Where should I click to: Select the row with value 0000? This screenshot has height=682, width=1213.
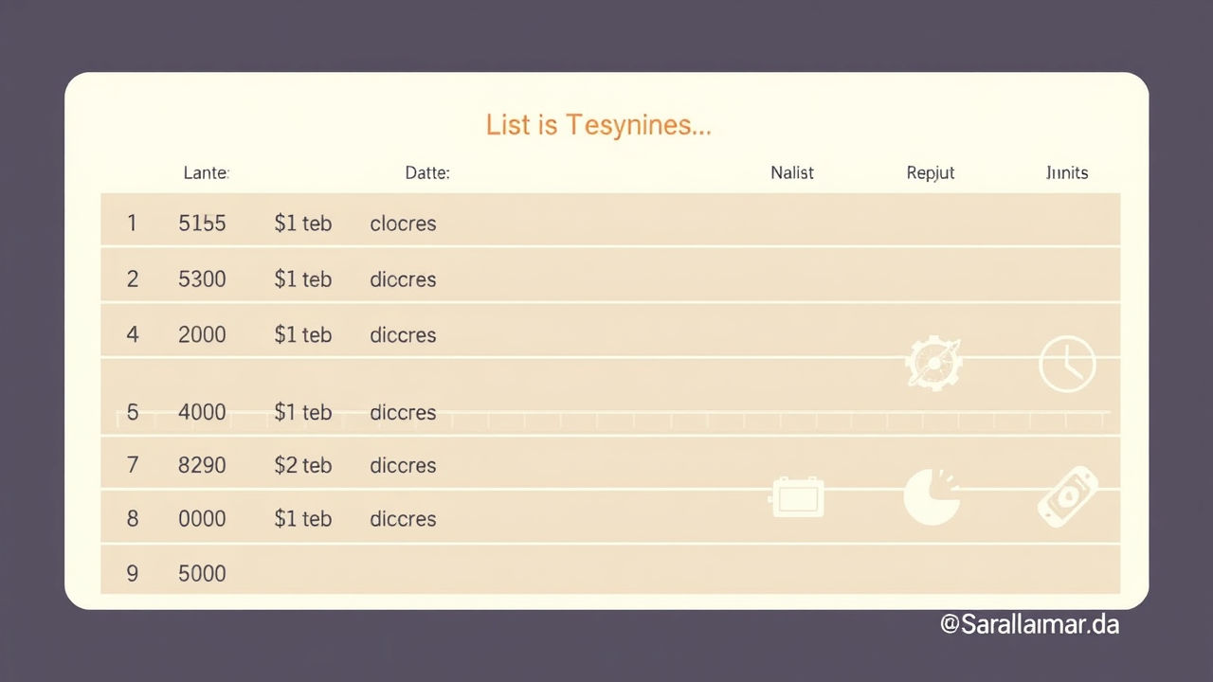coord(202,519)
